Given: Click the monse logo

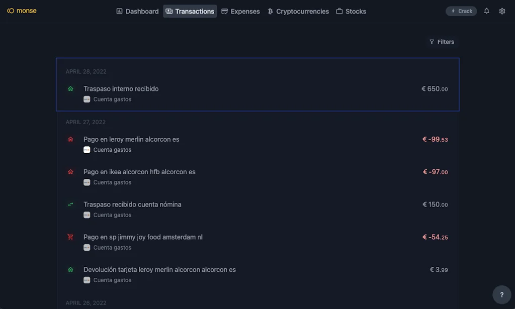Looking at the screenshot, I should click(x=22, y=10).
